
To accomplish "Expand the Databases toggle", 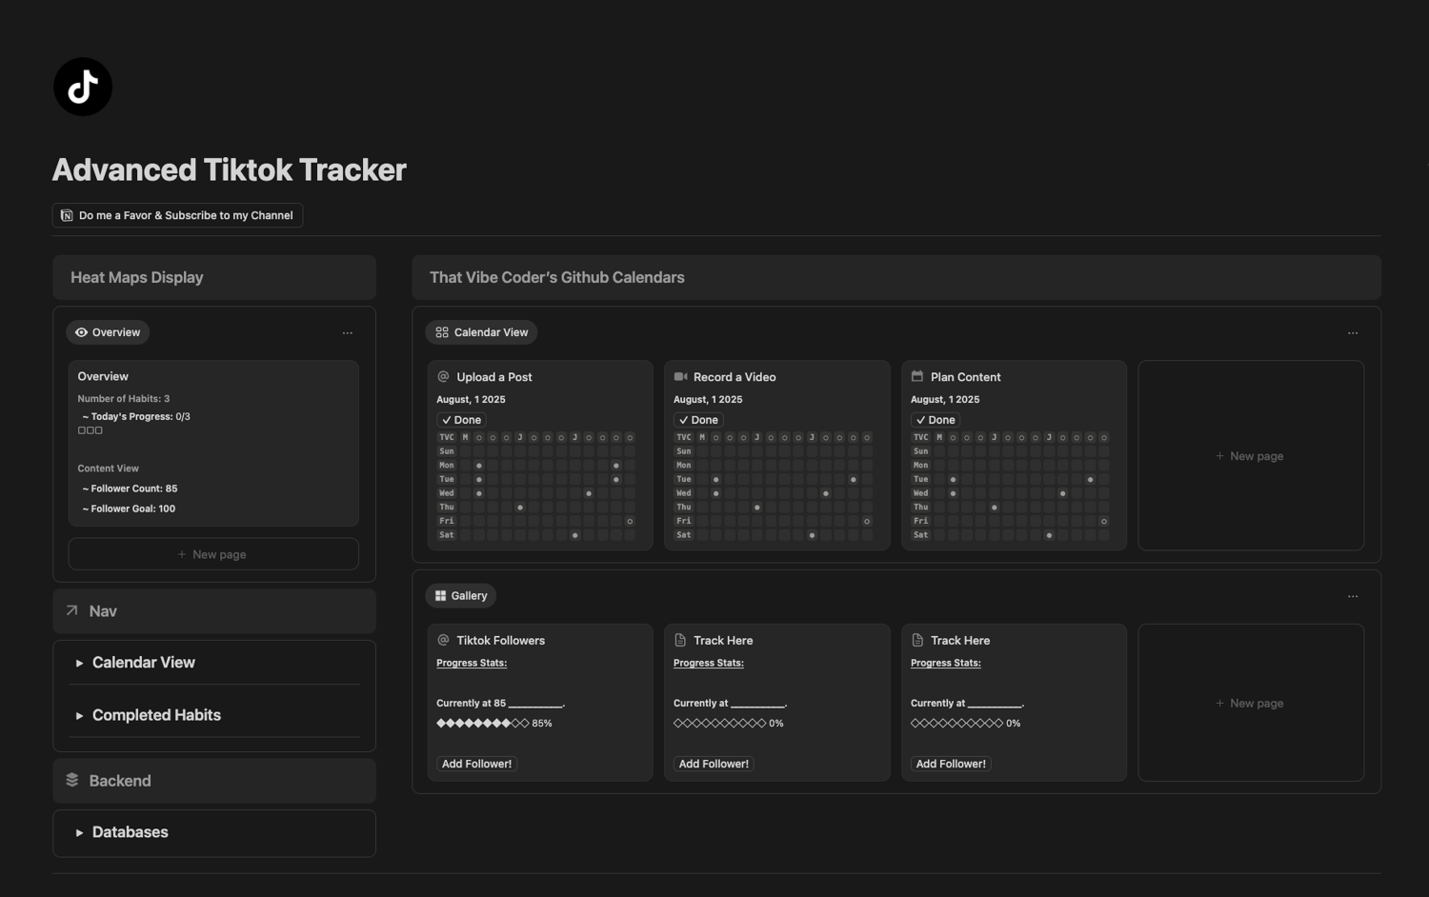I will pyautogui.click(x=79, y=832).
